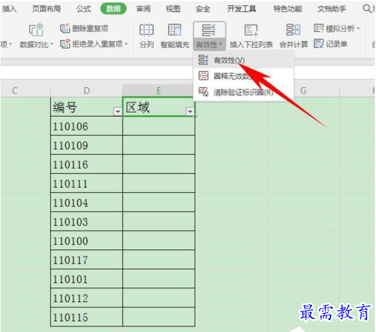This screenshot has width=376, height=332.
Task: Click the 智能填充 icon
Action: point(175,30)
